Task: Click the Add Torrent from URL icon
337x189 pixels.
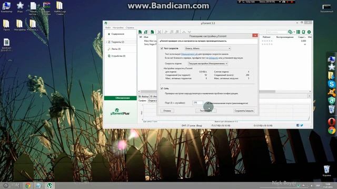Action: point(146,32)
